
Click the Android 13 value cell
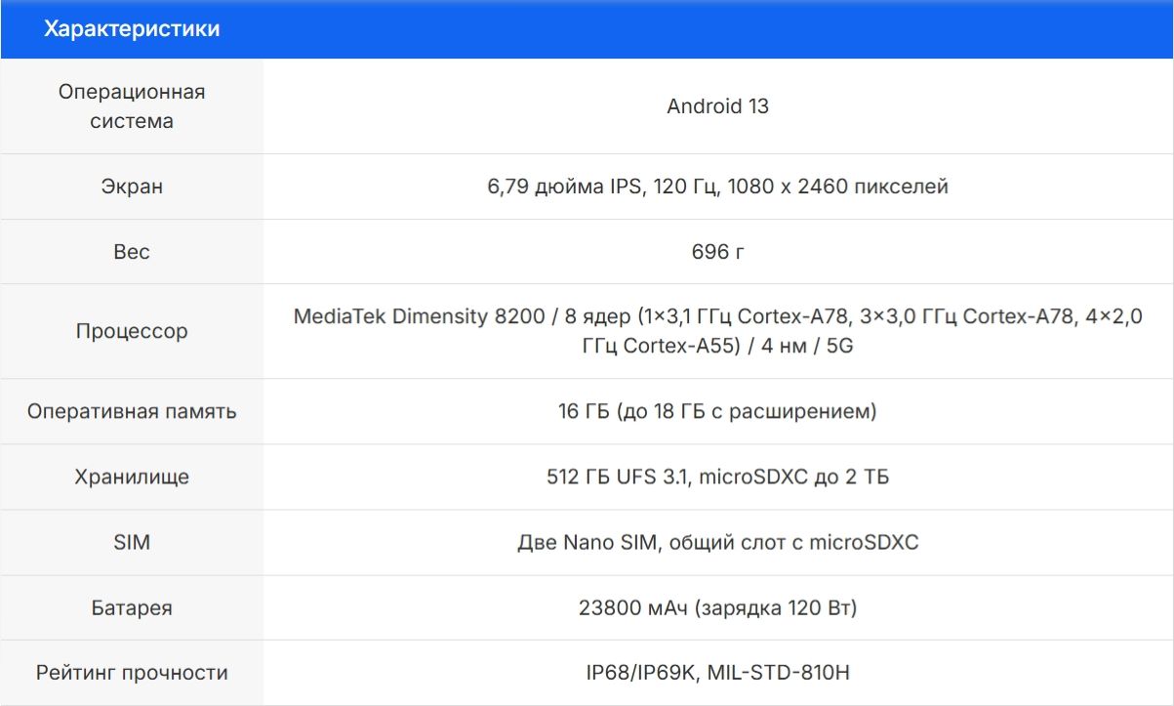coord(718,107)
